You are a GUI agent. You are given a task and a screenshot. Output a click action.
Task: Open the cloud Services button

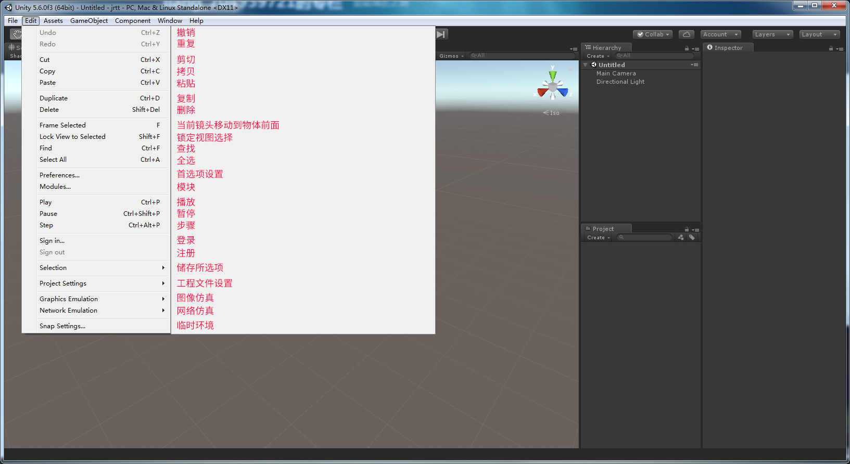686,34
